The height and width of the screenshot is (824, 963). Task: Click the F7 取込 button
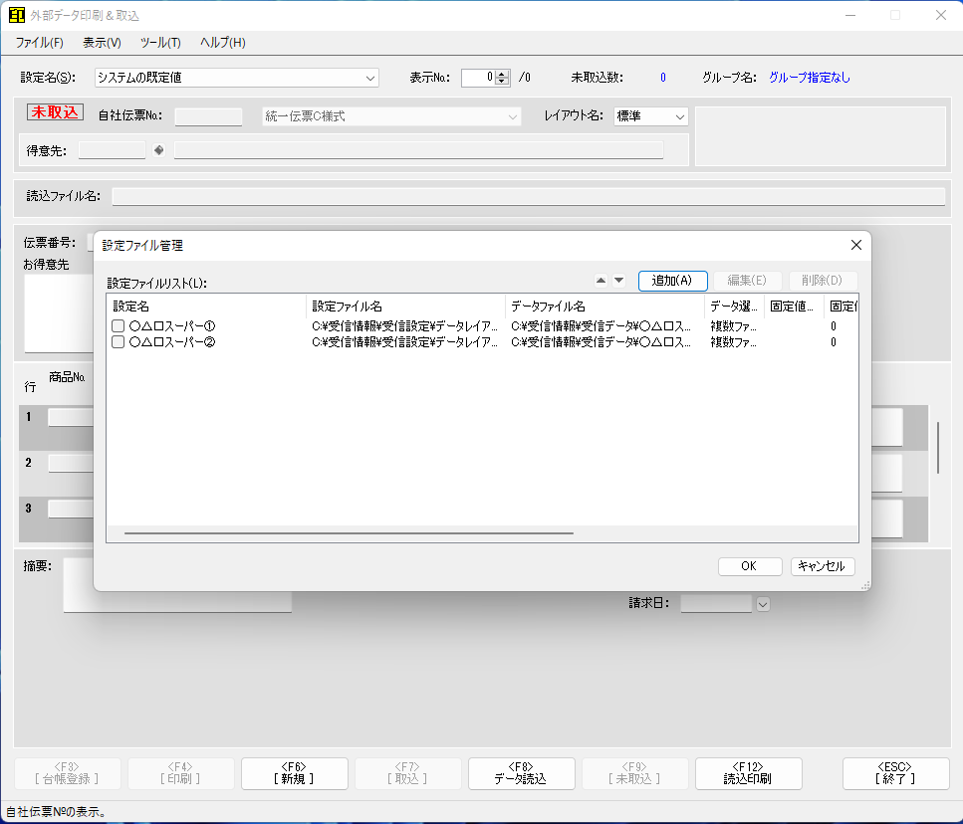point(407,773)
